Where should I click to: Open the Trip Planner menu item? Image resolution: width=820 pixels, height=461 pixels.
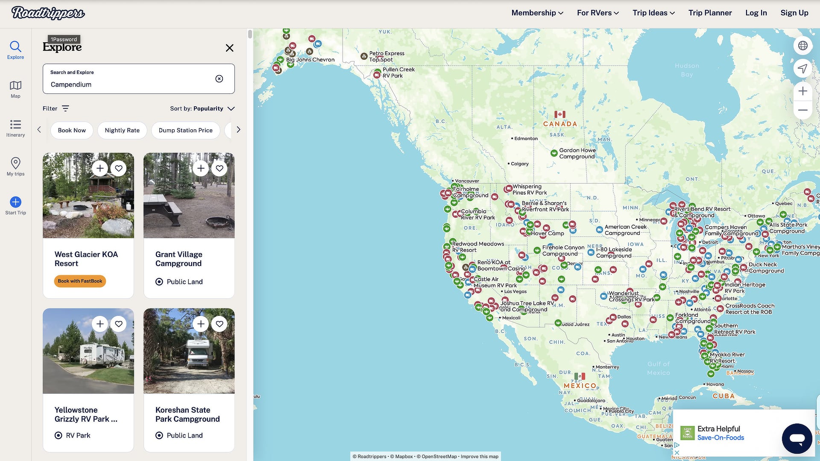710,13
